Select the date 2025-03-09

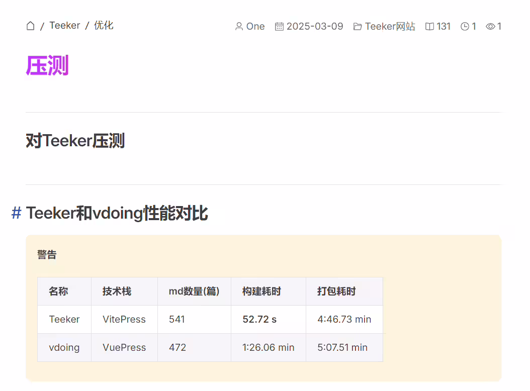pyautogui.click(x=315, y=26)
